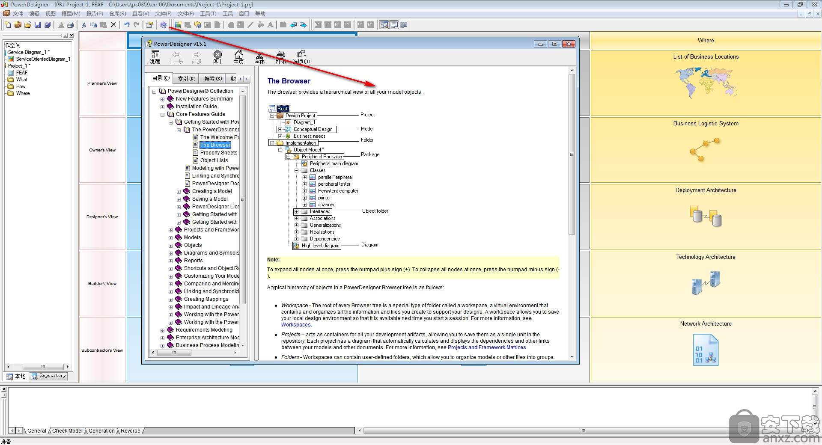Expand the Reports help topic node
Screen dimensions: 822x445
(x=170, y=261)
